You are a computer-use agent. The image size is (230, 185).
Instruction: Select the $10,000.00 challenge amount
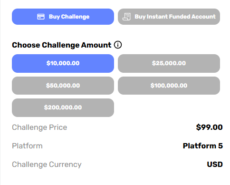coord(63,63)
